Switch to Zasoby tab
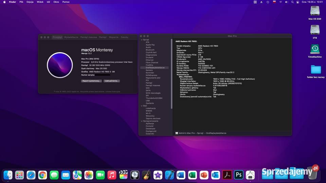The width and height of the screenshot is (326, 183). tap(125, 37)
